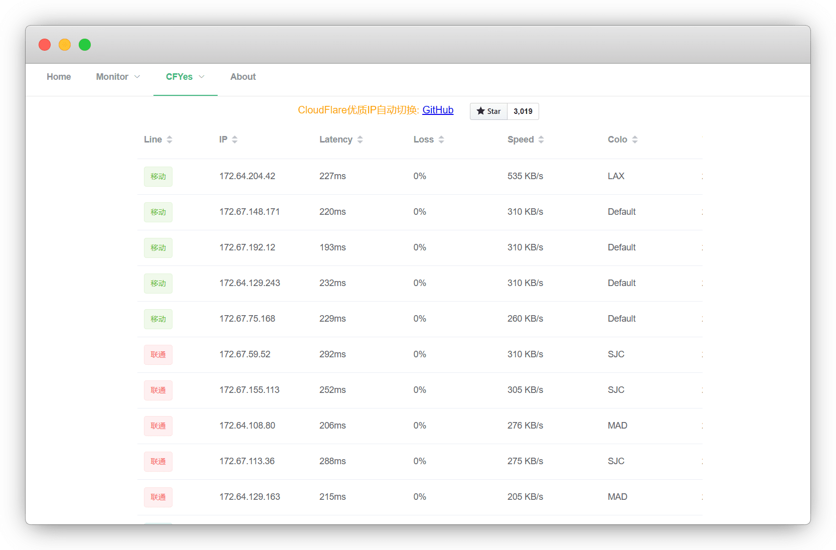Sort table by Line column arrows
Viewport: 836px width, 550px height.
tap(170, 140)
